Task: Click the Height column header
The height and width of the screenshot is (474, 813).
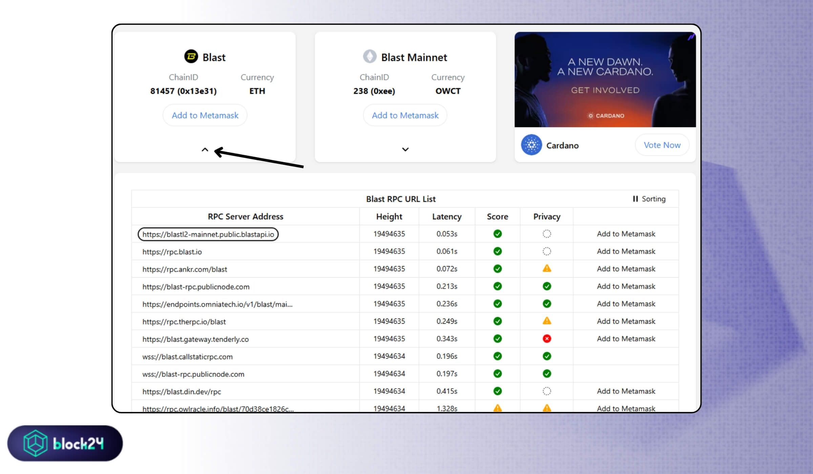Action: click(389, 216)
